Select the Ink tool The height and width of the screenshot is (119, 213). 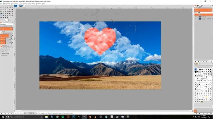click(8, 16)
